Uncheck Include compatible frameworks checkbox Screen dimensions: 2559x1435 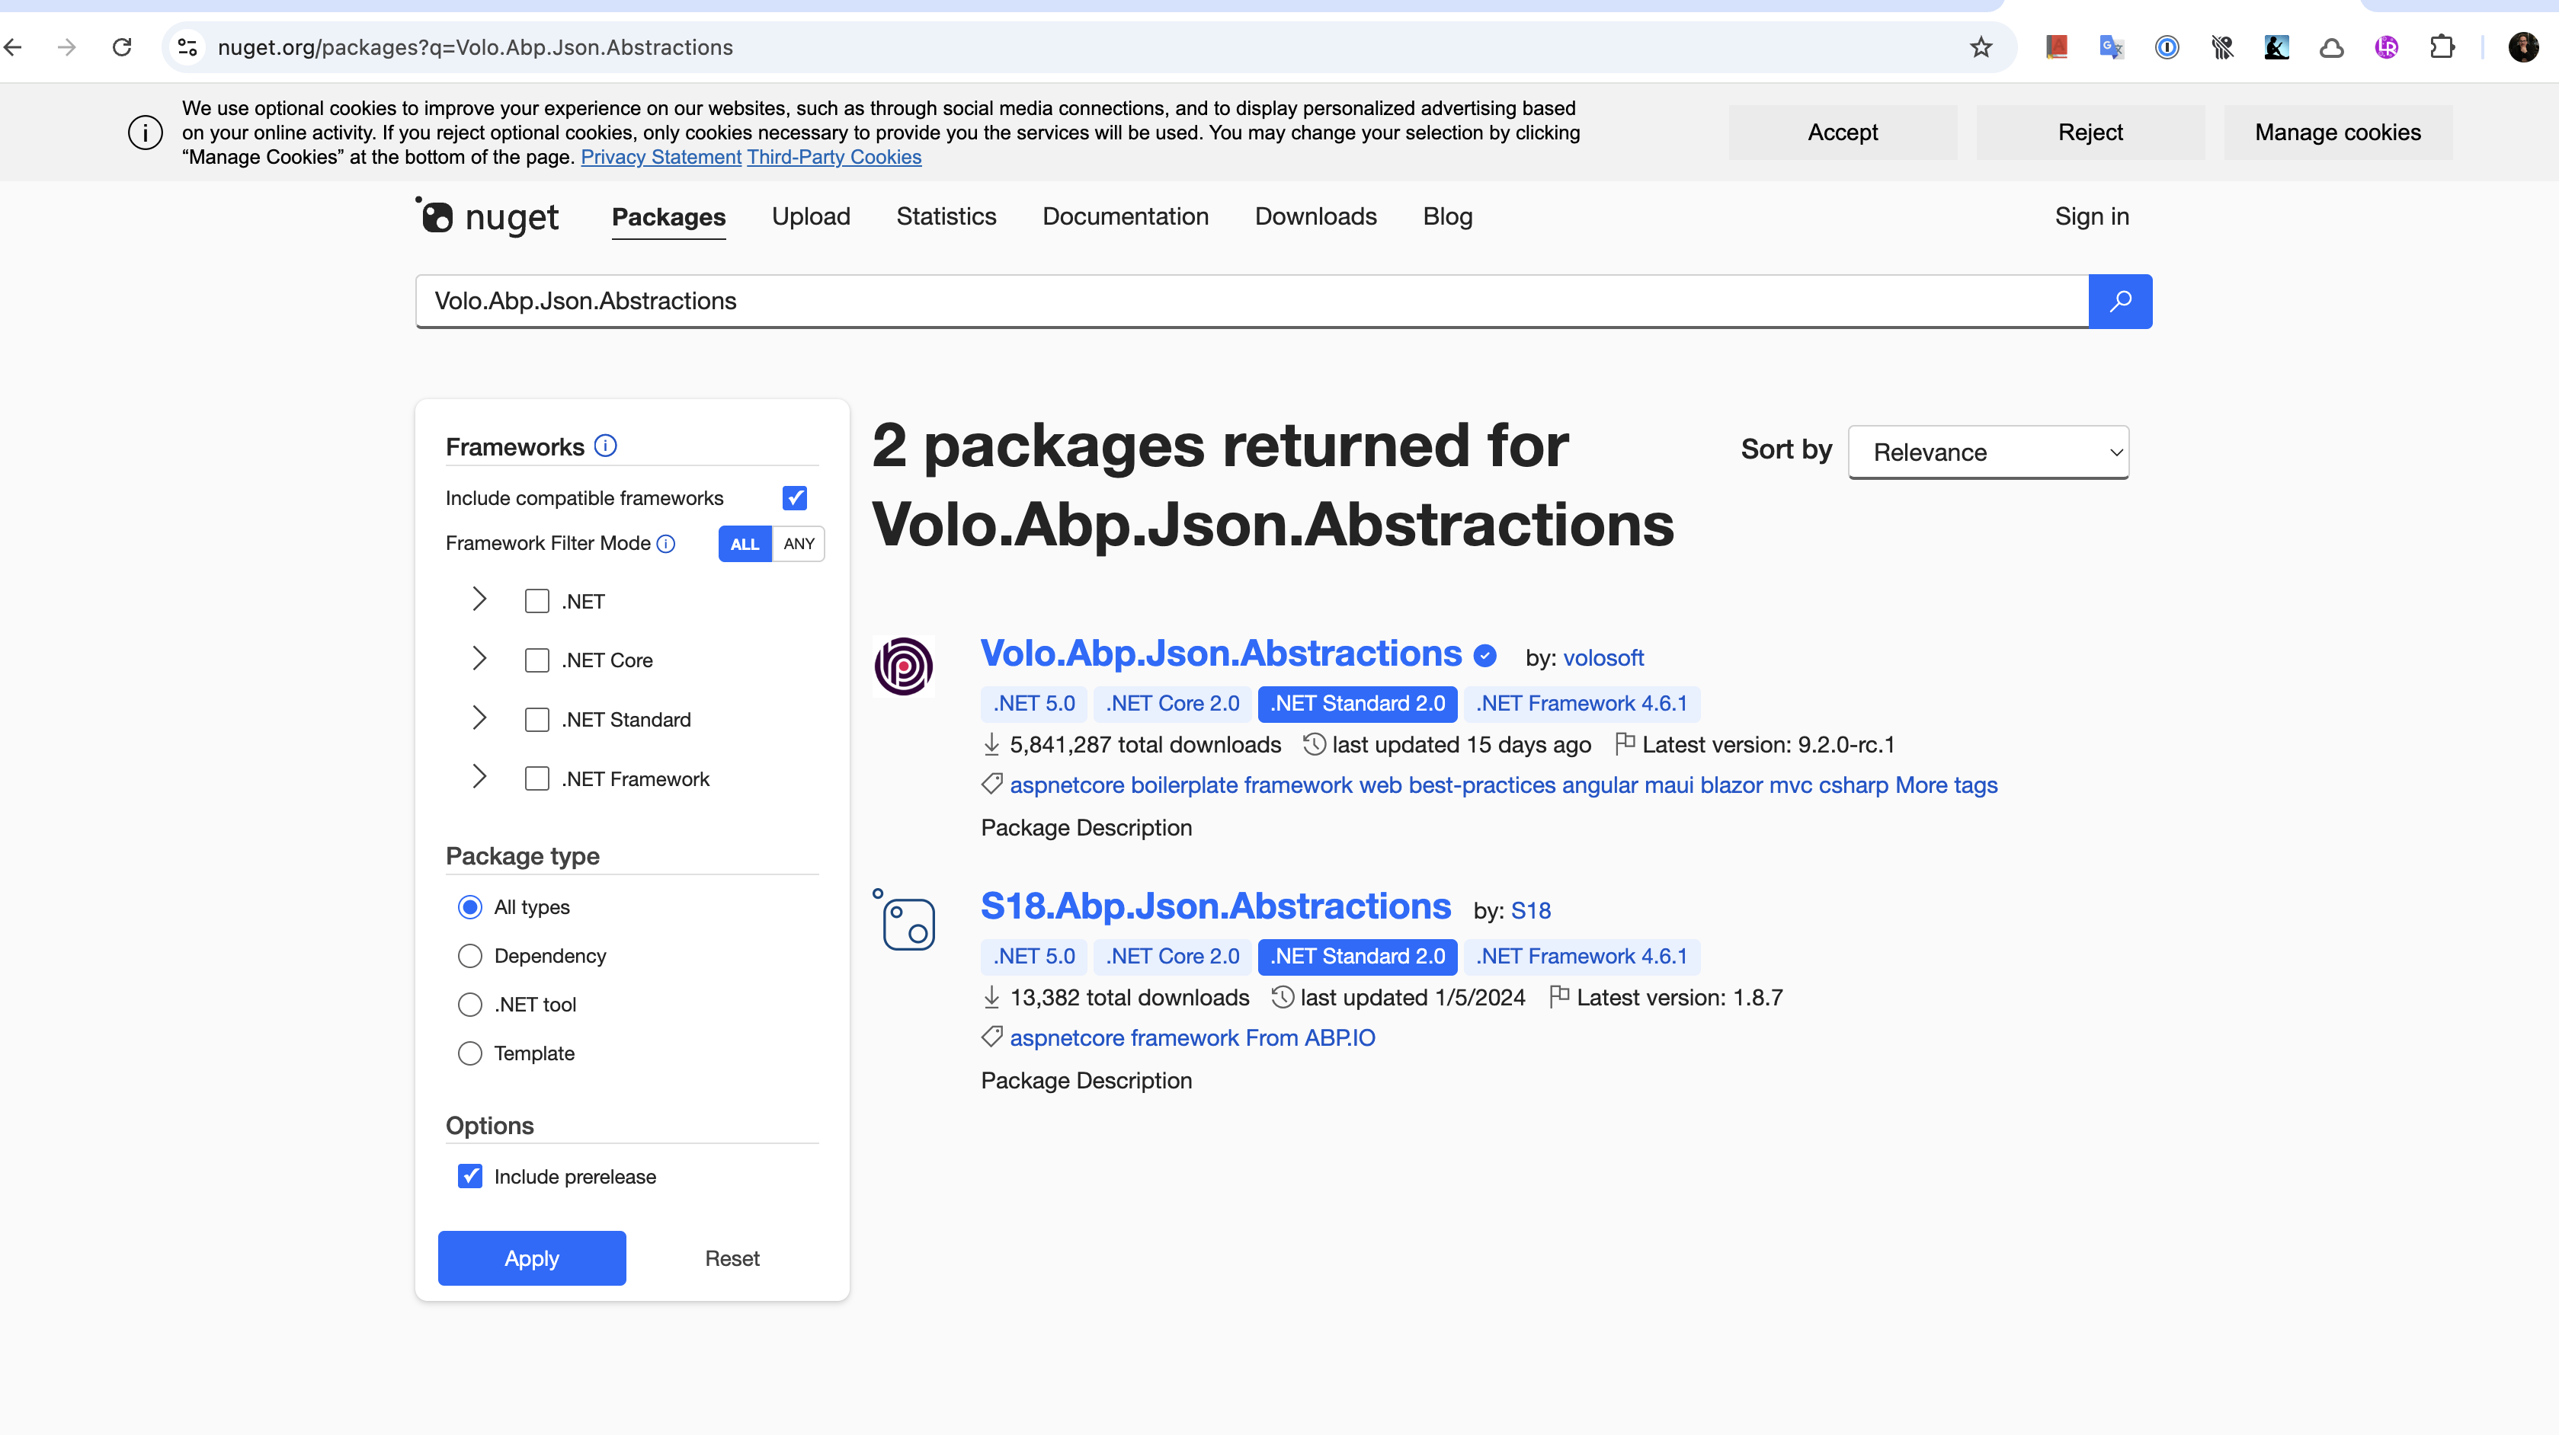(795, 497)
